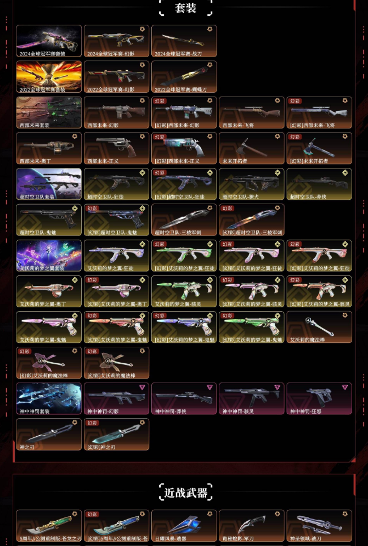Click the 套装 section header
This screenshot has height=546, width=368.
[x=185, y=8]
